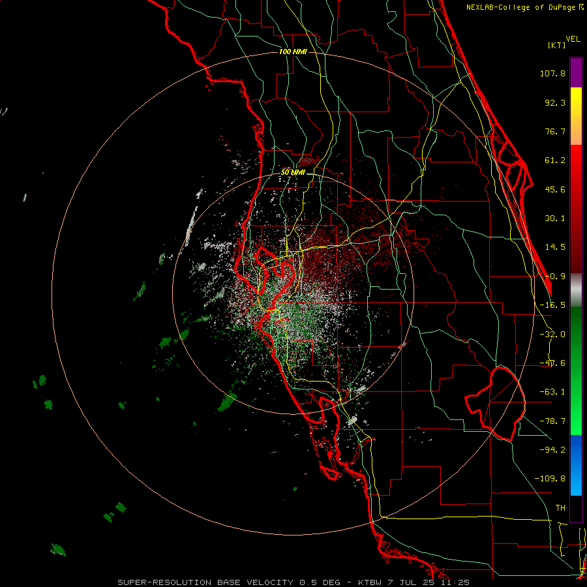
Task: Click the 61.2 scale value
Action: click(x=555, y=160)
